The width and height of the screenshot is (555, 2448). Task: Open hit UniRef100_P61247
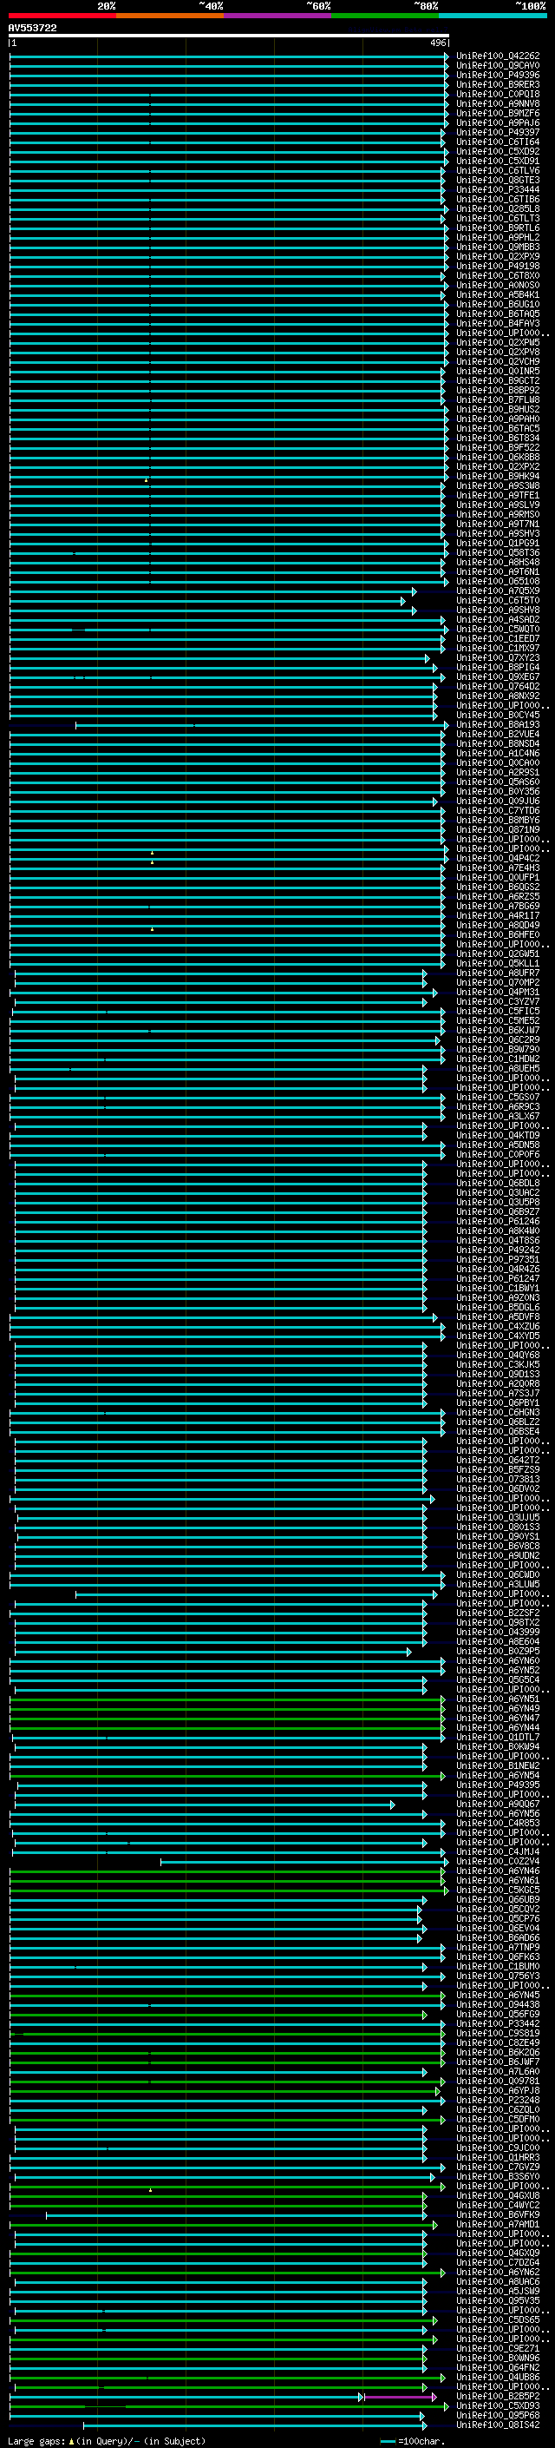pos(497,1278)
